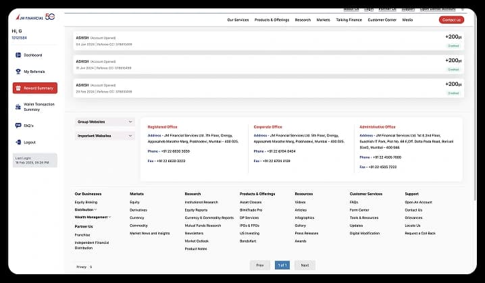Open Awards under Resources
Image resolution: width=485 pixels, height=283 pixels.
click(301, 241)
